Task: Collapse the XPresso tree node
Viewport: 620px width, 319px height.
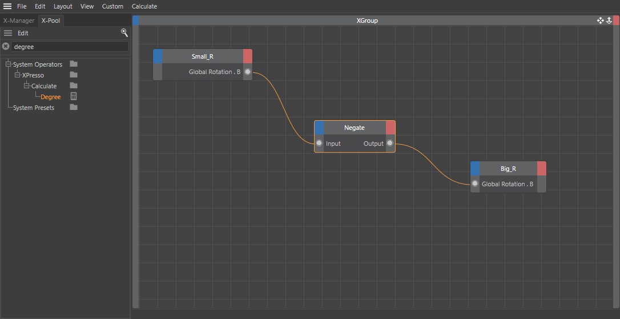Action: pyautogui.click(x=17, y=75)
